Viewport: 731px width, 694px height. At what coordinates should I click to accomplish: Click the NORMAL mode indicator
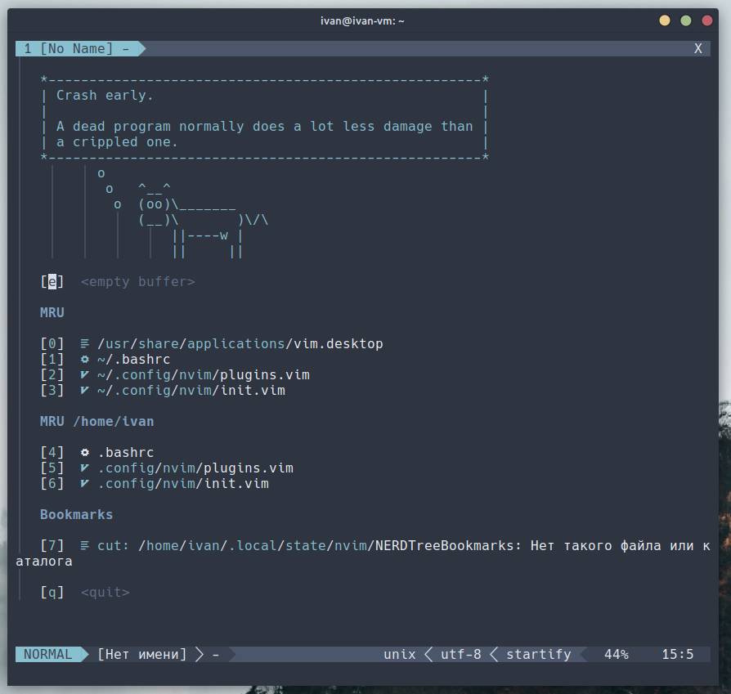47,655
